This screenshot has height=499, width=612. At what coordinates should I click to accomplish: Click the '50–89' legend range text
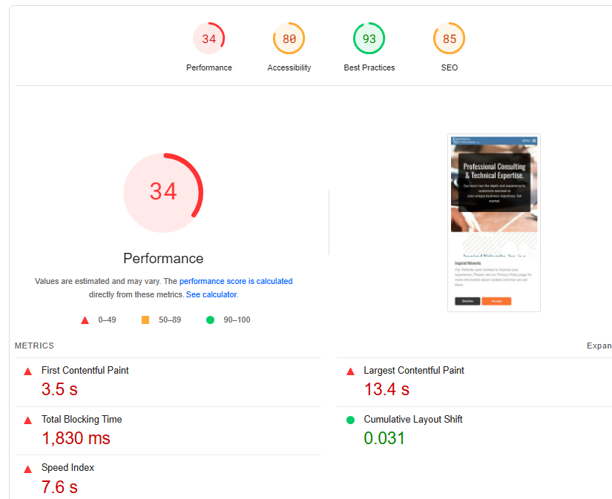click(170, 320)
